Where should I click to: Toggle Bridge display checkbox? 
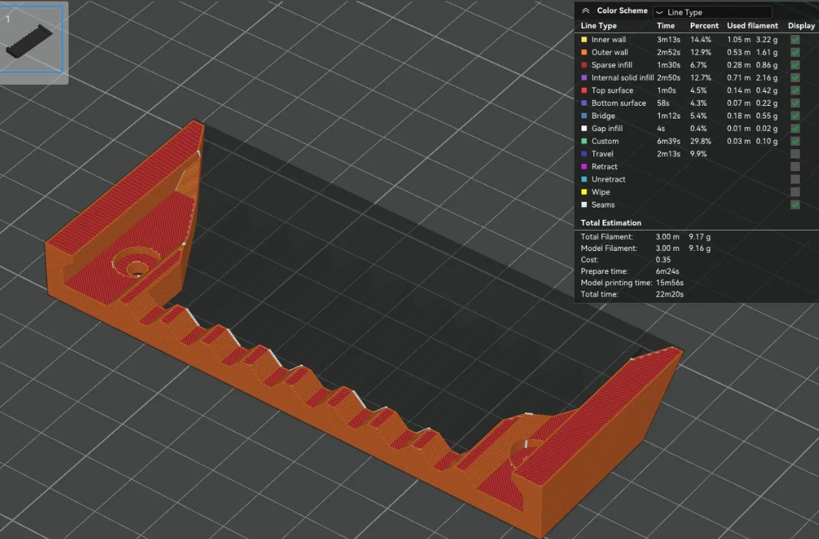click(x=795, y=116)
